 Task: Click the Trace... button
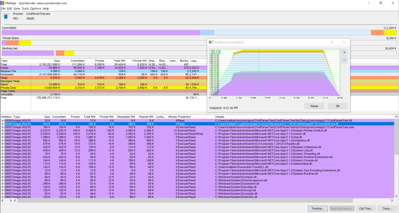tap(387, 208)
